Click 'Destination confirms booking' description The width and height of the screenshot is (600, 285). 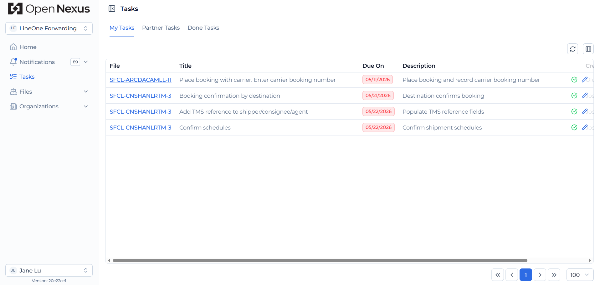click(x=443, y=96)
